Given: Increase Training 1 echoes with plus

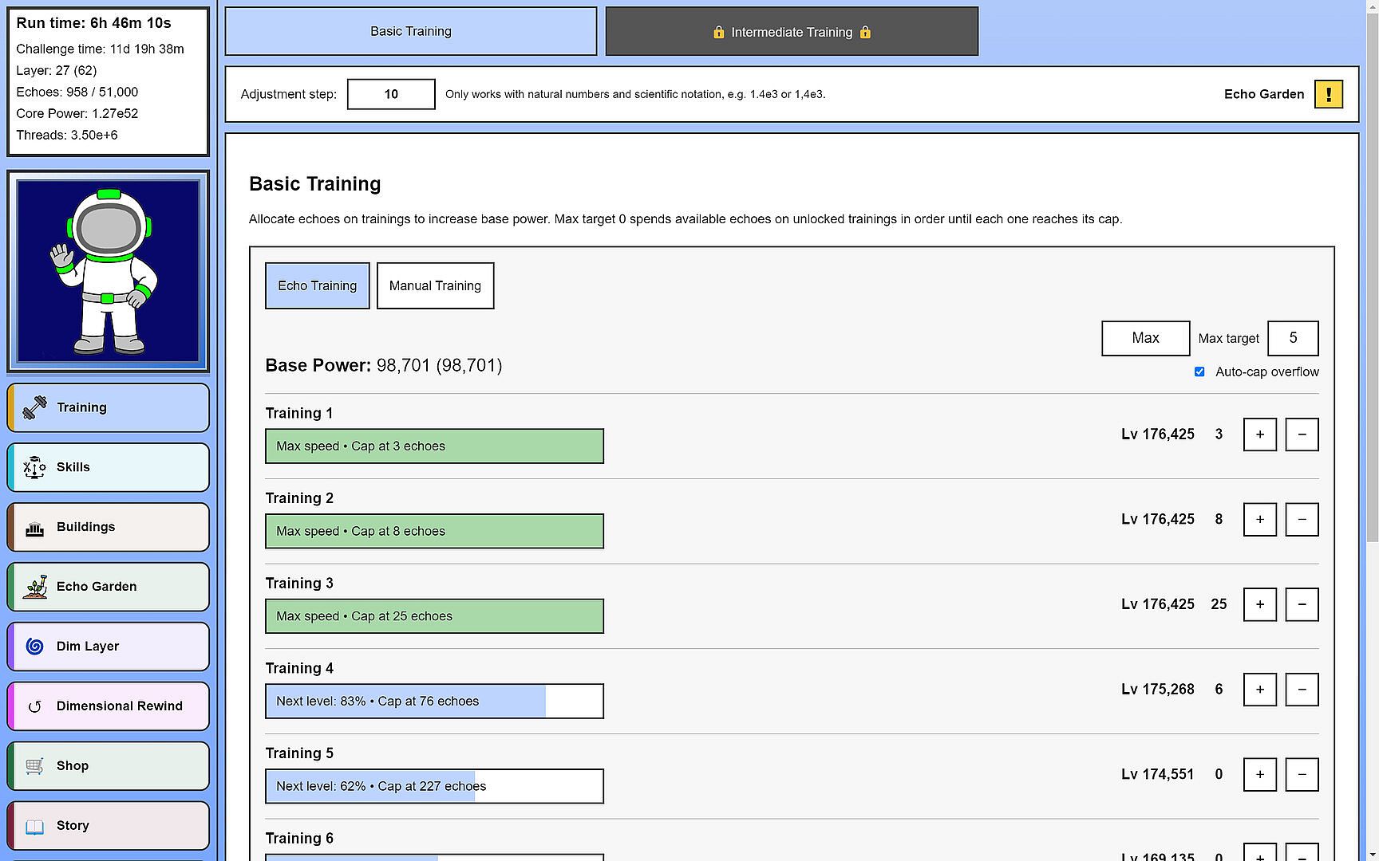Looking at the screenshot, I should 1260,434.
